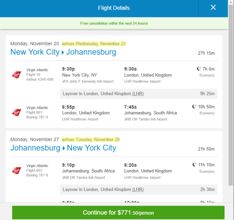The image size is (234, 220).
Task: Click overnight moon icon beside 10h 50m
Action: pyautogui.click(x=194, y=106)
